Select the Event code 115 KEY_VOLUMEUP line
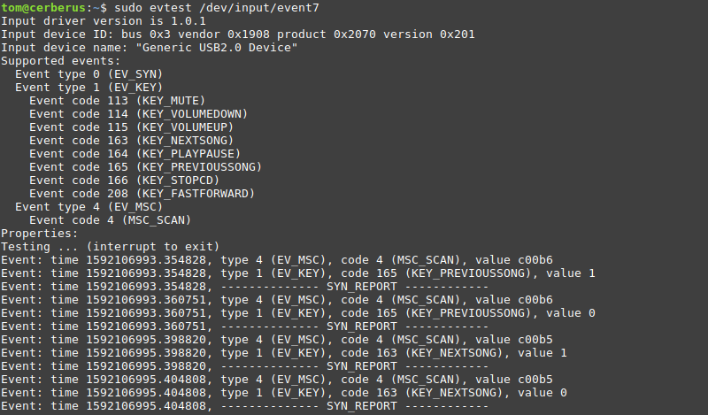Screen dimensions: 708x415 point(131,127)
